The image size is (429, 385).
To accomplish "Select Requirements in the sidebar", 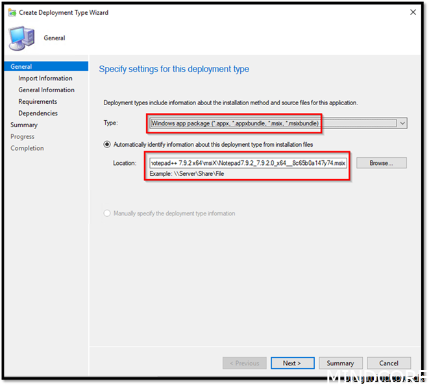I will [x=38, y=102].
